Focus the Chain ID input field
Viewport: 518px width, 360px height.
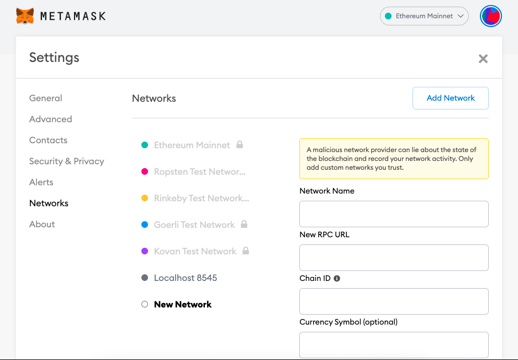394,301
